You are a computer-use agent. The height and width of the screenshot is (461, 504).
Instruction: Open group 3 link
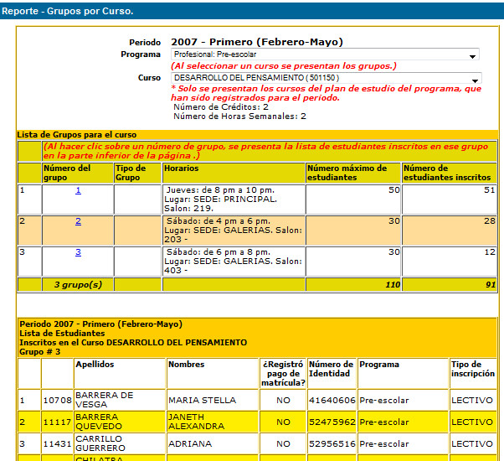tap(78, 252)
